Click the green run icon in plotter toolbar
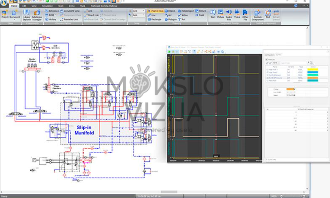 click(x=169, y=51)
